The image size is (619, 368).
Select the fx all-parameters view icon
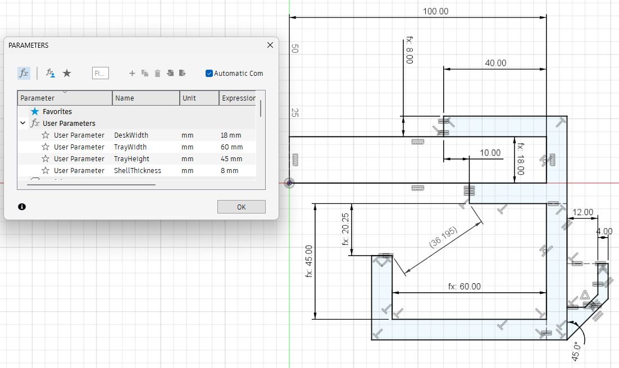coord(24,73)
